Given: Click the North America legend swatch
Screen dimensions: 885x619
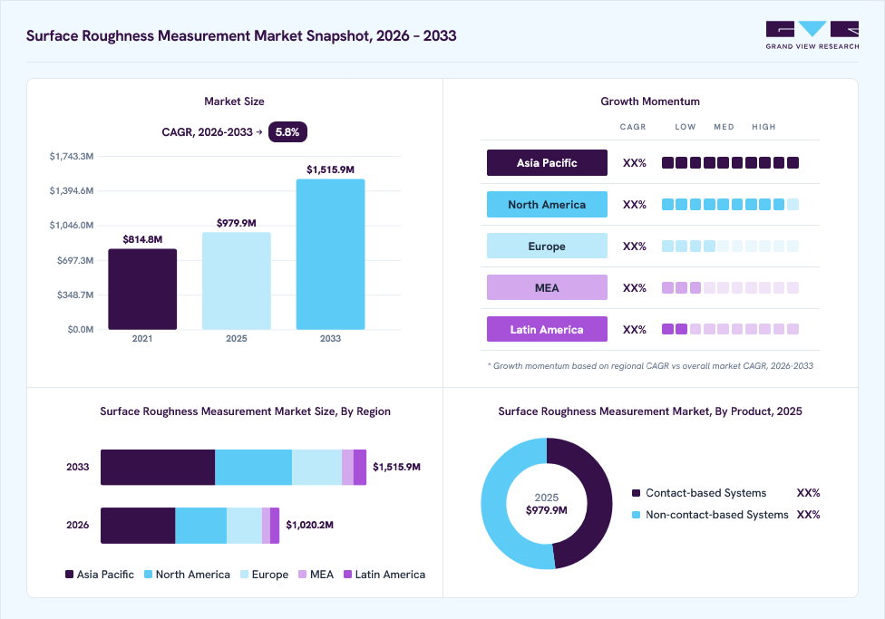Looking at the screenshot, I should click(x=149, y=575).
